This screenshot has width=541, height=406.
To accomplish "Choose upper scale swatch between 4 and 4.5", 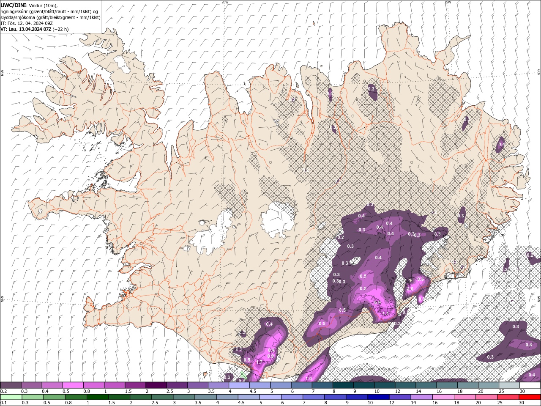I will click(x=239, y=385).
